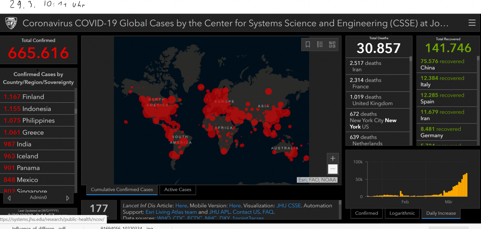481x229 pixels.
Task: Select Indonesia in the country list
Action: point(37,108)
